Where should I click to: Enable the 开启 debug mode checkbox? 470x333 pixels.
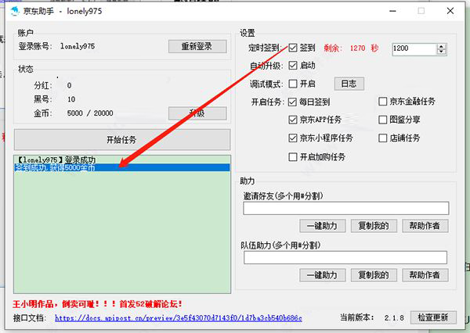coord(293,84)
